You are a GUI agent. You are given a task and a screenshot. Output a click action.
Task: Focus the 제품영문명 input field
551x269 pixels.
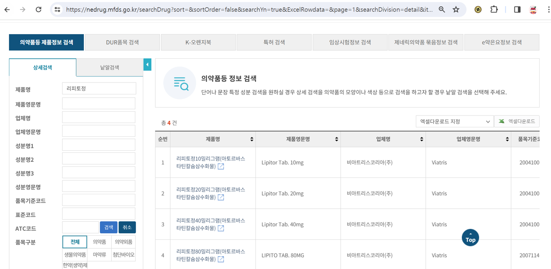(x=99, y=103)
